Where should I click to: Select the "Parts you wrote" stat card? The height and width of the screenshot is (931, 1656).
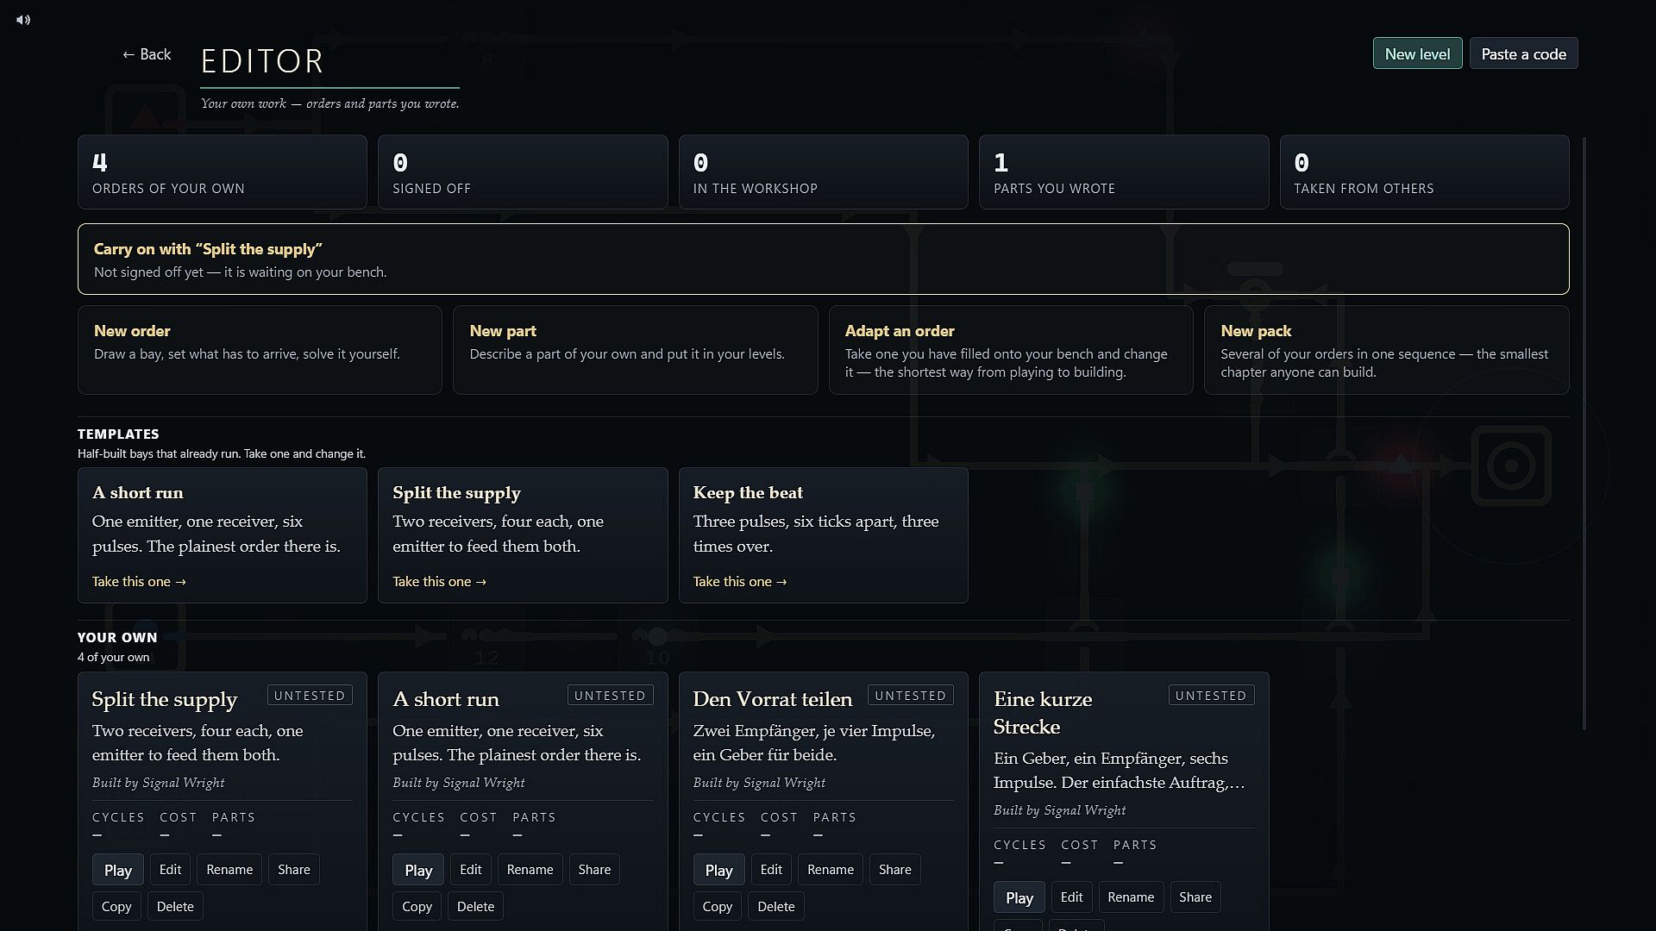[1124, 172]
